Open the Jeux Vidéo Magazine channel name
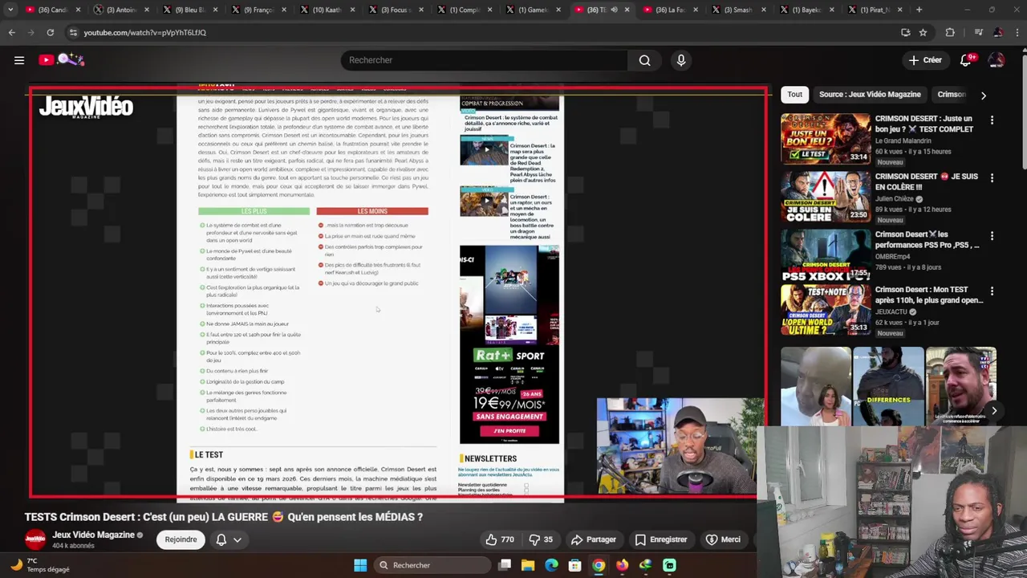1027x578 pixels. pos(93,535)
